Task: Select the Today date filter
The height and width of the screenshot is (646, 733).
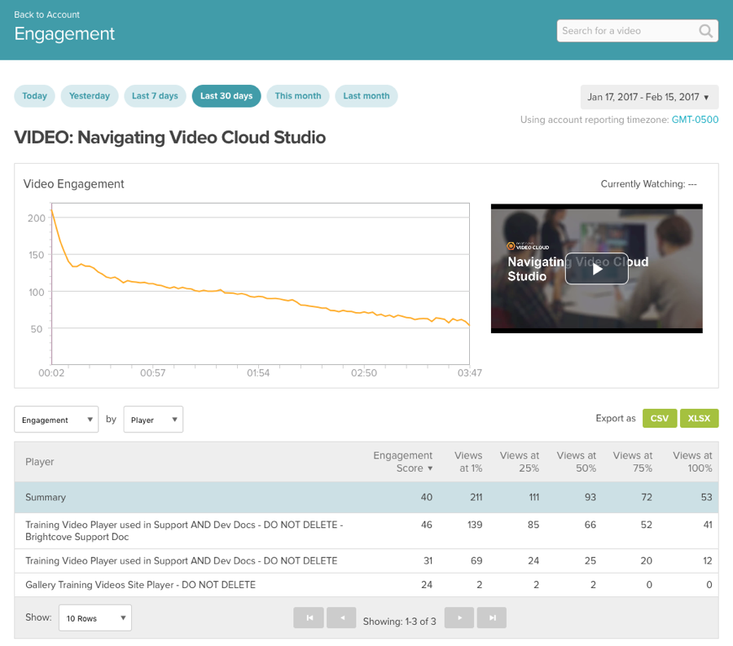Action: (x=34, y=96)
